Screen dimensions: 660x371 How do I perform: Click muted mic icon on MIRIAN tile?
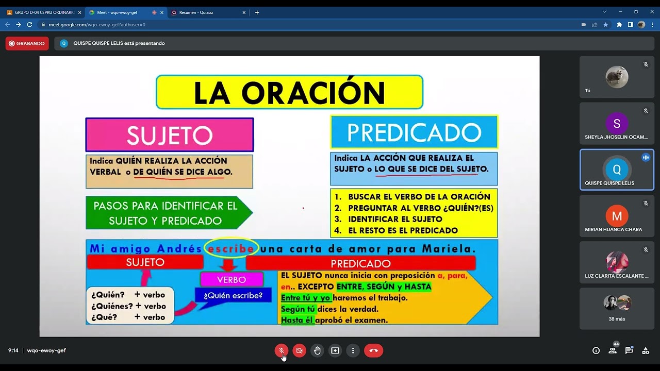coord(646,204)
